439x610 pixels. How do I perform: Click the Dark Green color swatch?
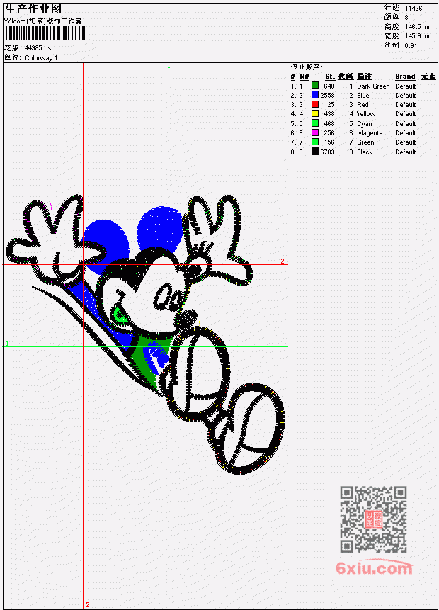pos(315,86)
